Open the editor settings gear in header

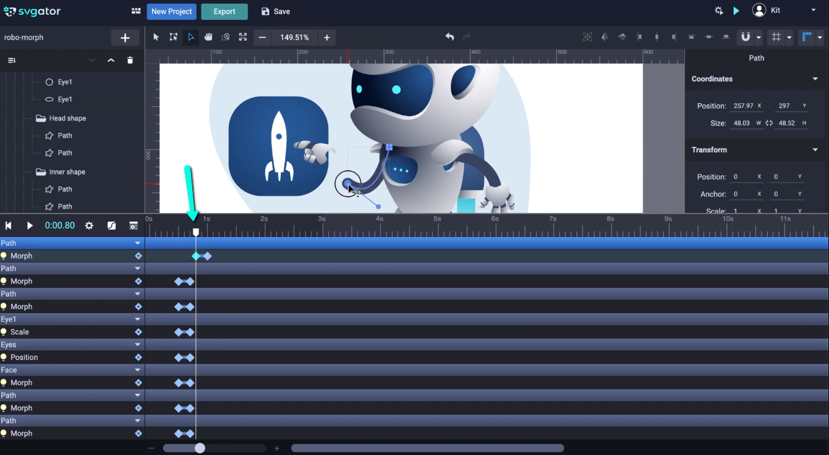pyautogui.click(x=718, y=11)
